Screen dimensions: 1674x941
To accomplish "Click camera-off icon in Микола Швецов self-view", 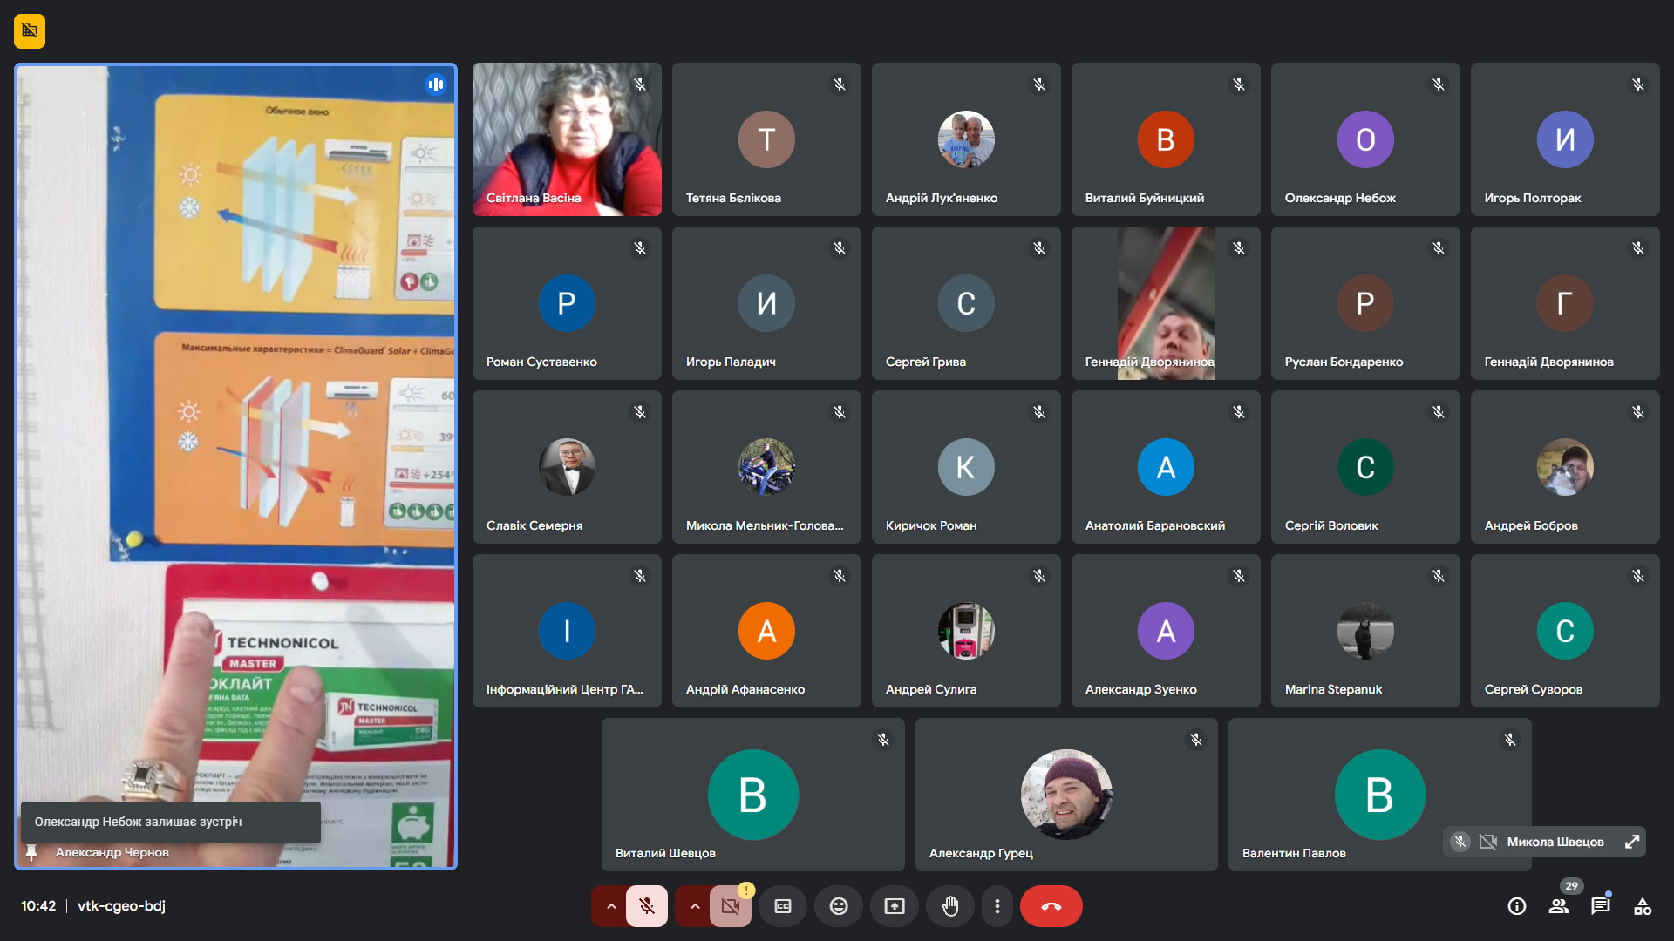I will [x=1488, y=842].
